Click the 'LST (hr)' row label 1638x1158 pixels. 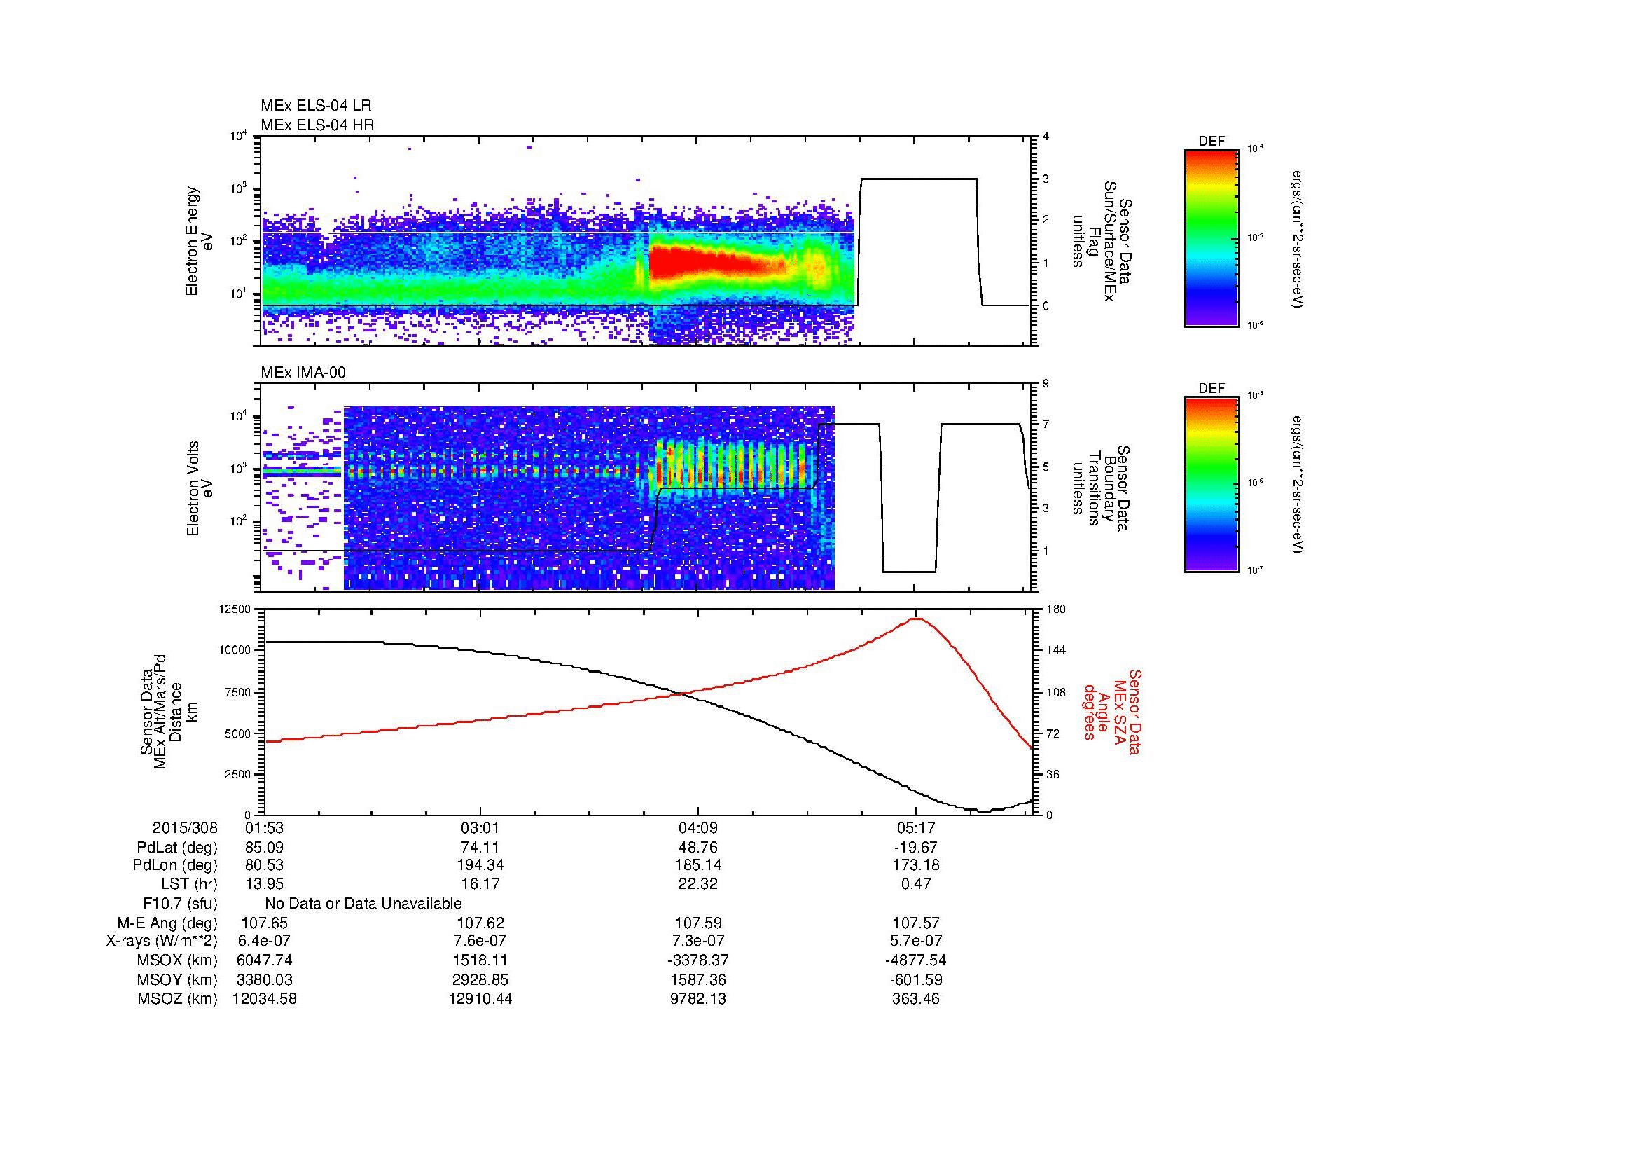click(189, 884)
